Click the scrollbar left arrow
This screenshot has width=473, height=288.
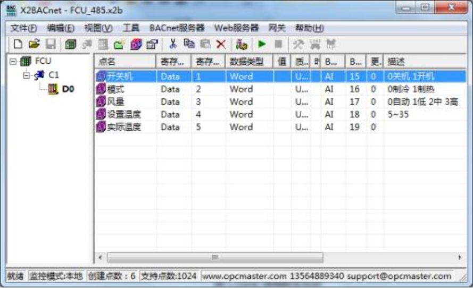click(100, 257)
